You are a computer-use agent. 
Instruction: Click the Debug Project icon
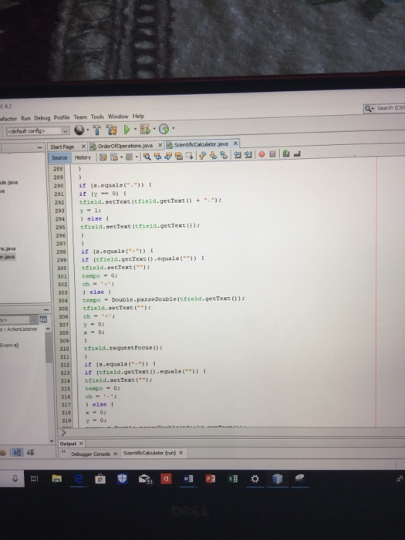(x=145, y=129)
